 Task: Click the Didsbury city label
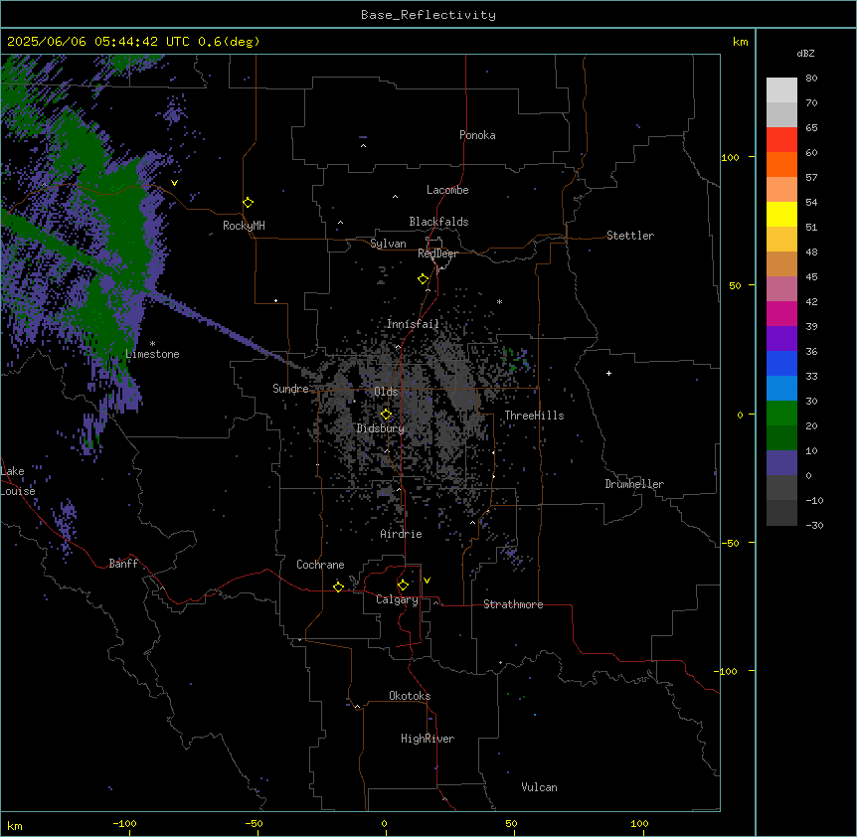[381, 428]
